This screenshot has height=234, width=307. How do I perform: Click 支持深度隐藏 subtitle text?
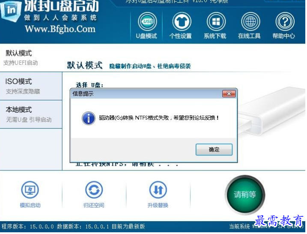tap(23, 91)
